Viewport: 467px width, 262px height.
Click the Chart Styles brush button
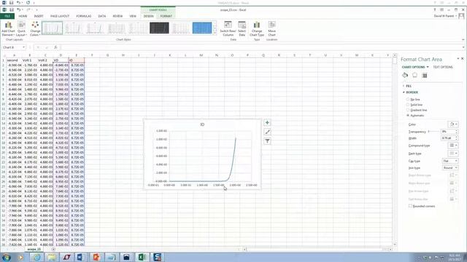click(267, 132)
